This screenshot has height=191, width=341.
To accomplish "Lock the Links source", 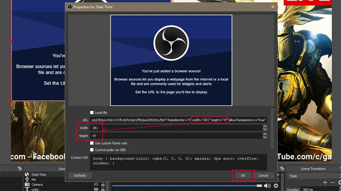I will coord(103,189).
